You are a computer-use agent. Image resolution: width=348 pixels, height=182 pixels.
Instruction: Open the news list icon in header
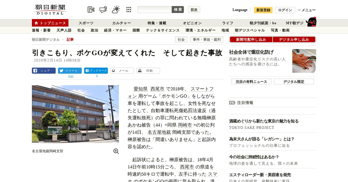[91, 10]
